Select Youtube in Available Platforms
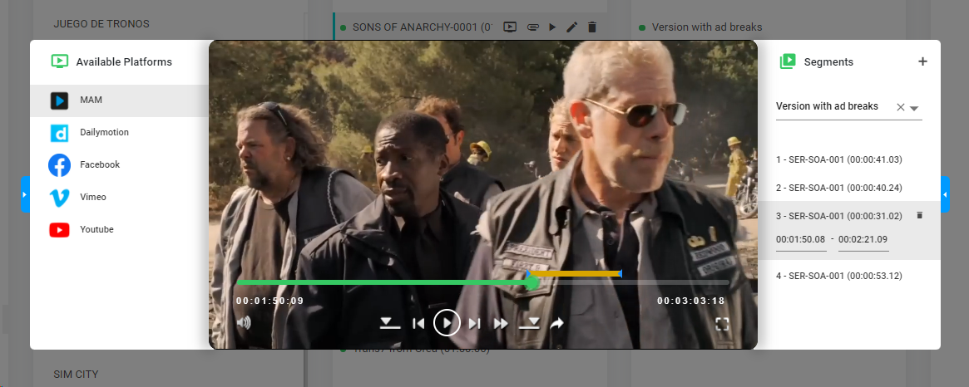Viewport: 969px width, 387px height. pos(96,230)
